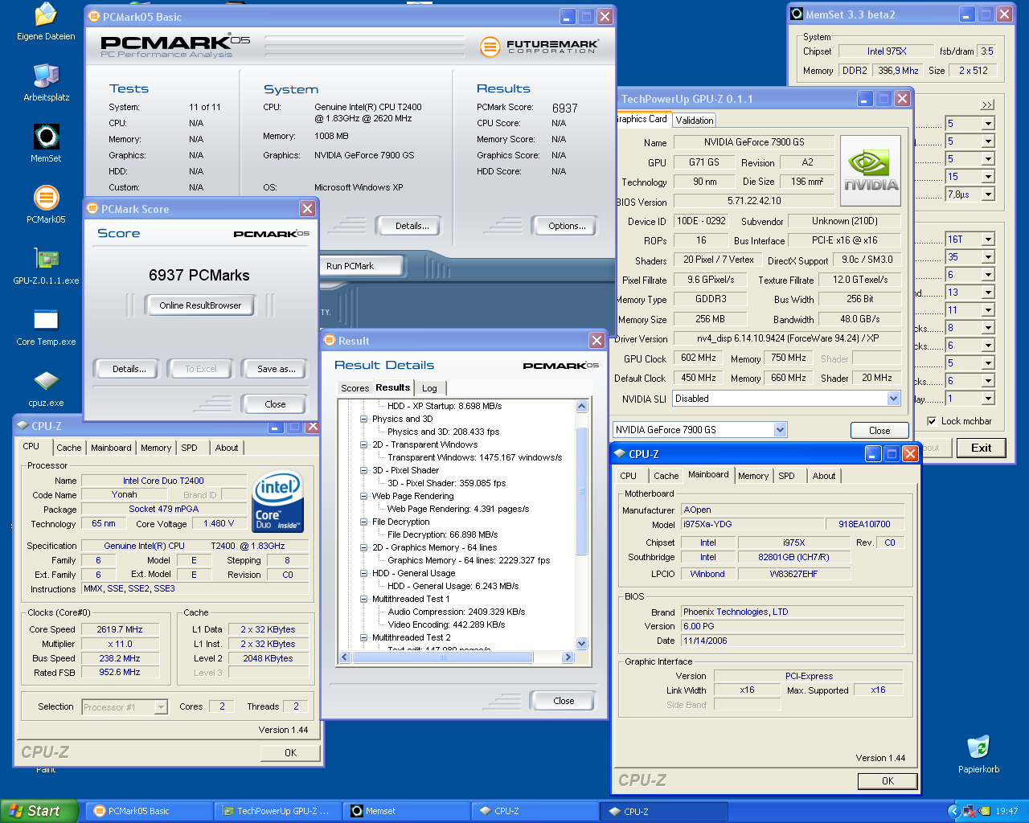Click horizontal scrollbar thumb in Result Details
Screen dimensions: 1029x823
[x=442, y=657]
